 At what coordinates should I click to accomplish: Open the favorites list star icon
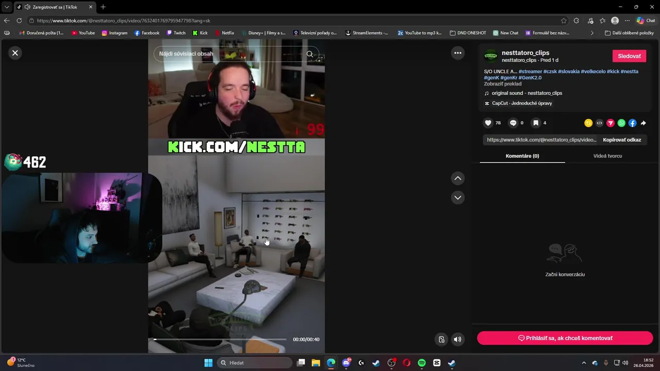click(x=602, y=21)
